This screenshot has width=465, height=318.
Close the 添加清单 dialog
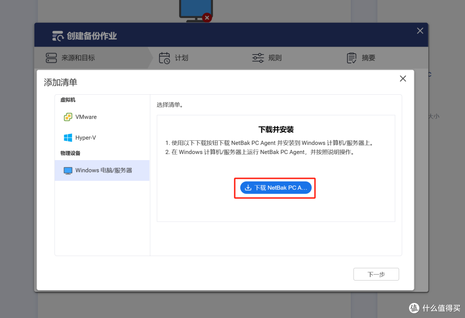tap(403, 79)
